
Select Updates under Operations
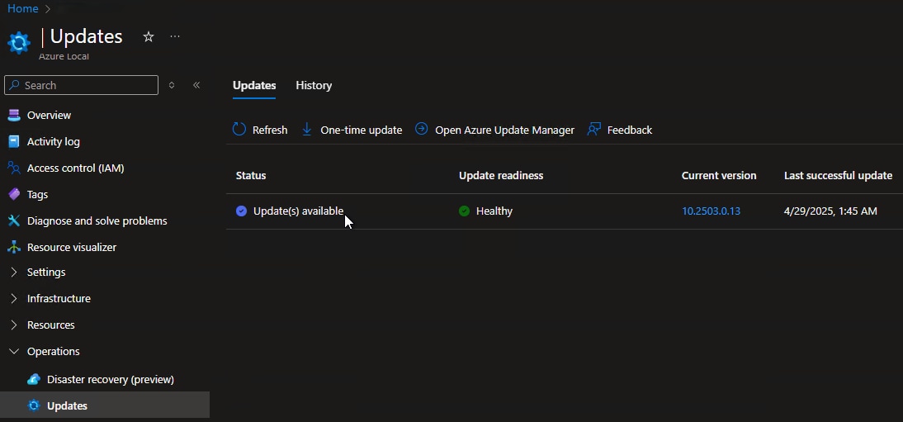click(x=68, y=405)
